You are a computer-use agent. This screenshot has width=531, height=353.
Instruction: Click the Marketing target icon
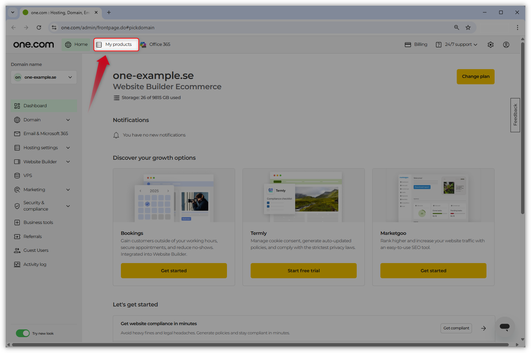pos(17,190)
